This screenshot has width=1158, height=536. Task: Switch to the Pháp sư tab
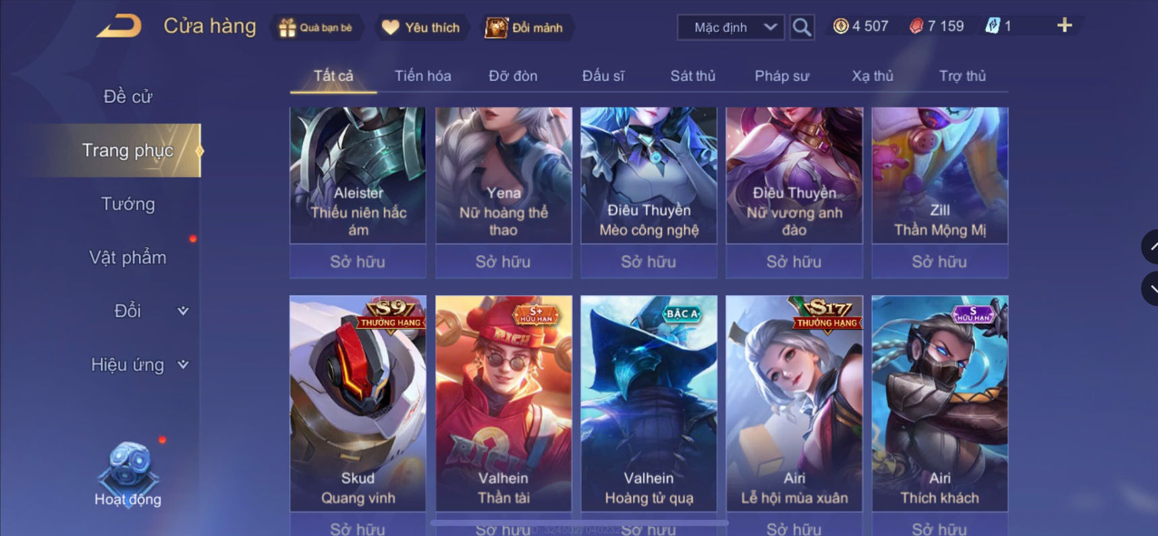(781, 76)
